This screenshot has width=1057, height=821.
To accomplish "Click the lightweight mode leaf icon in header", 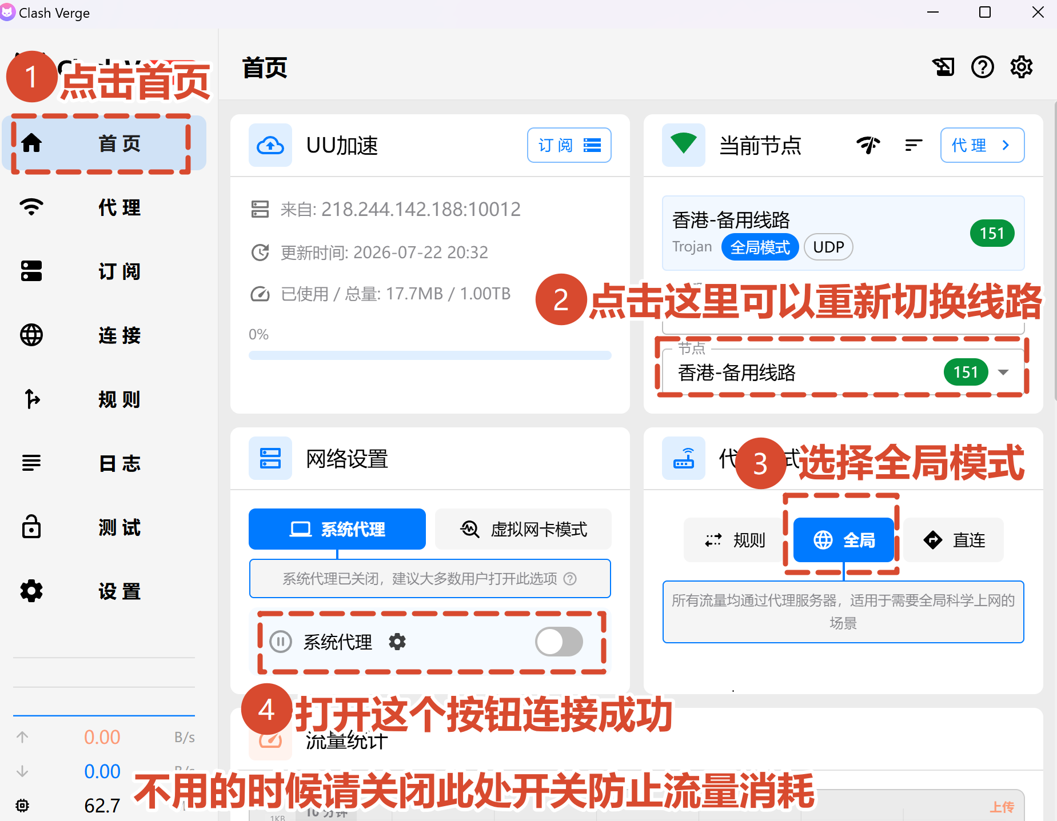I will coord(943,67).
